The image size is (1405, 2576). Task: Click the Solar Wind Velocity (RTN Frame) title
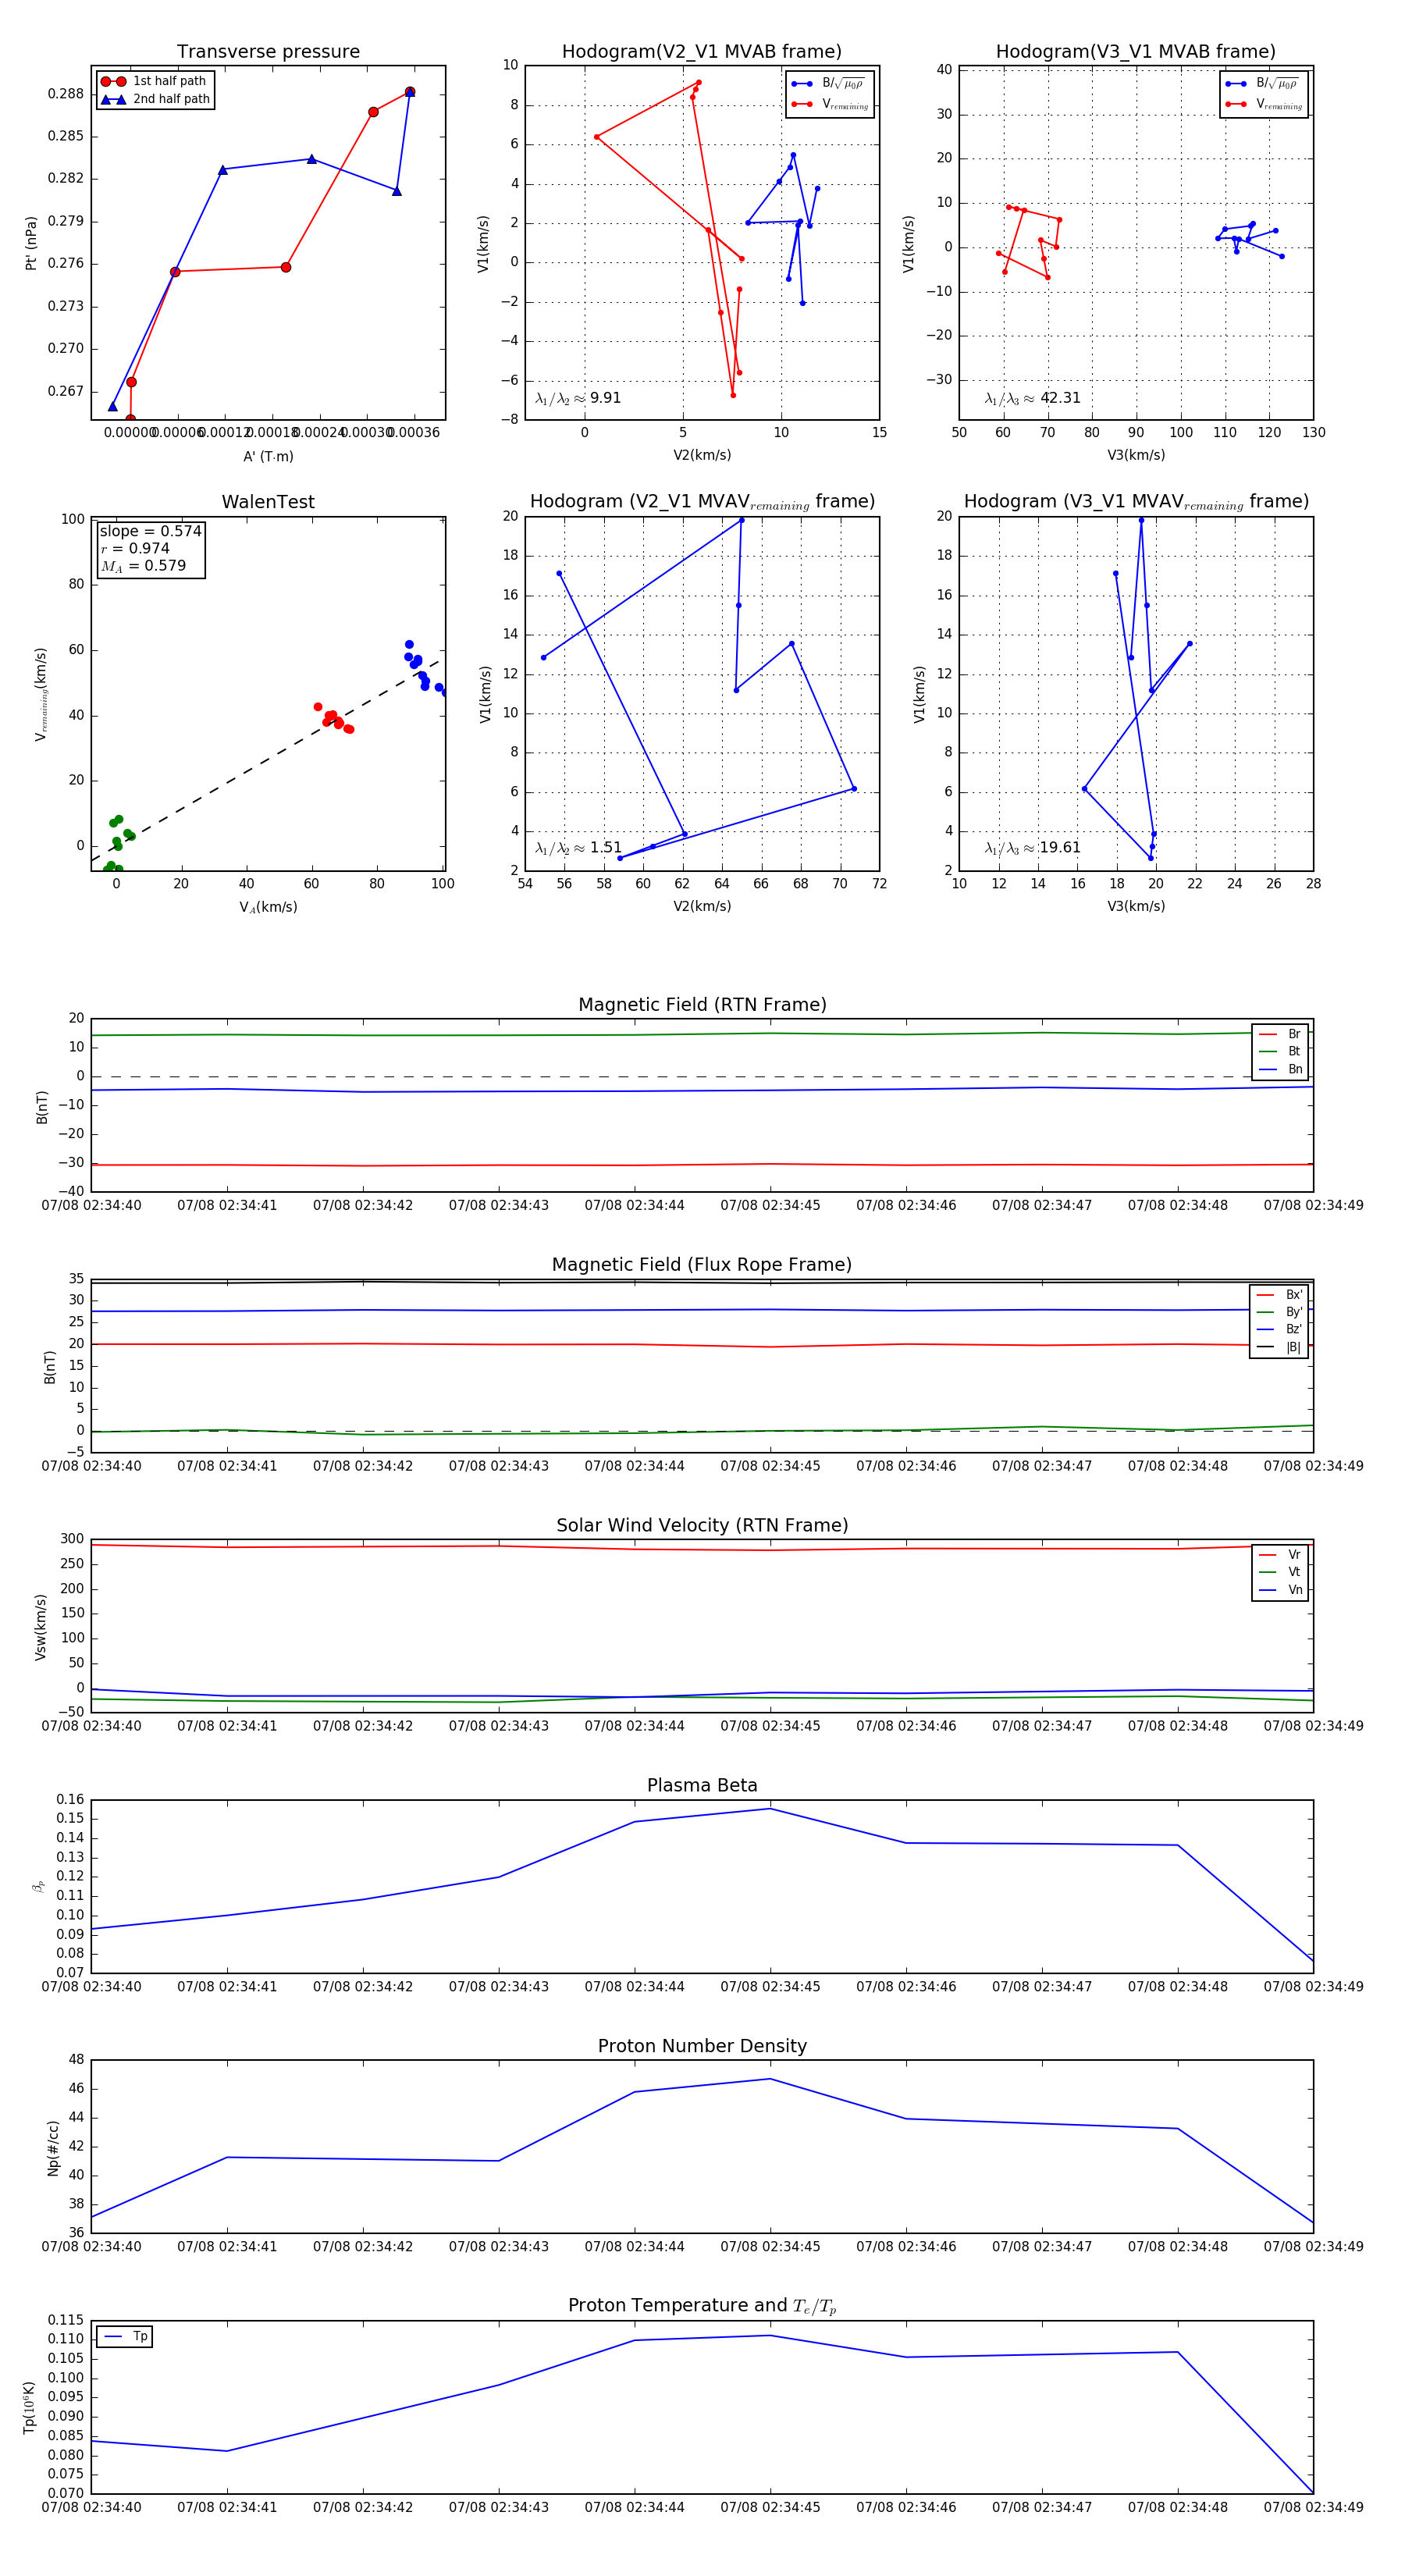(x=702, y=1525)
